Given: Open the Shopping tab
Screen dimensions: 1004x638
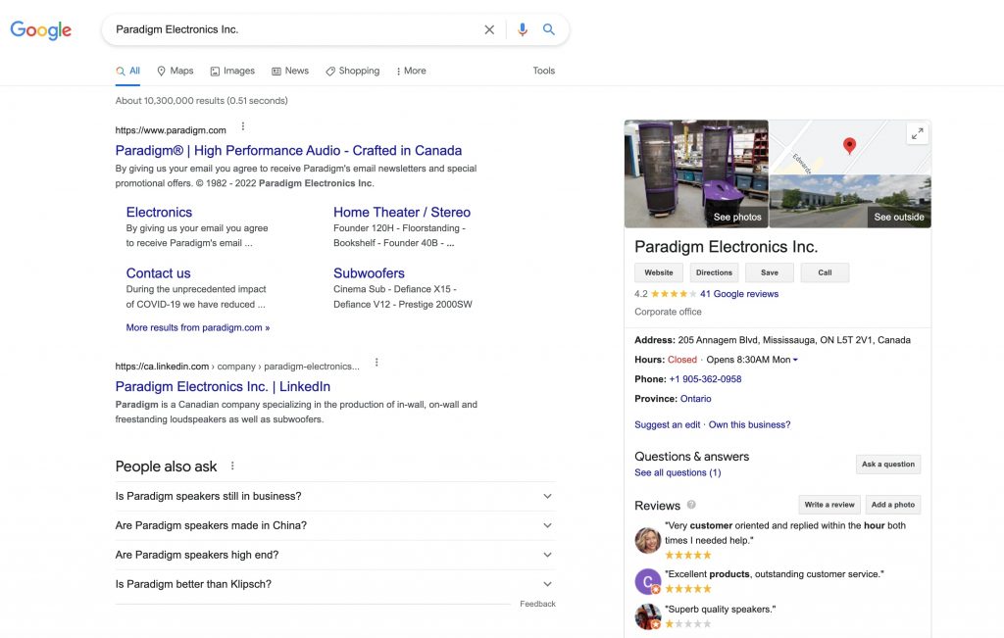Looking at the screenshot, I should (x=352, y=71).
